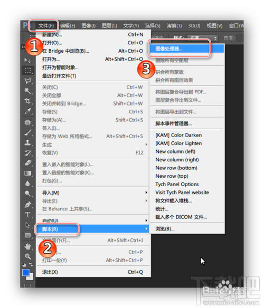Run [KAM] Color Lighten script
Image resolution: width=264 pixels, height=308 pixels.
tap(187, 143)
